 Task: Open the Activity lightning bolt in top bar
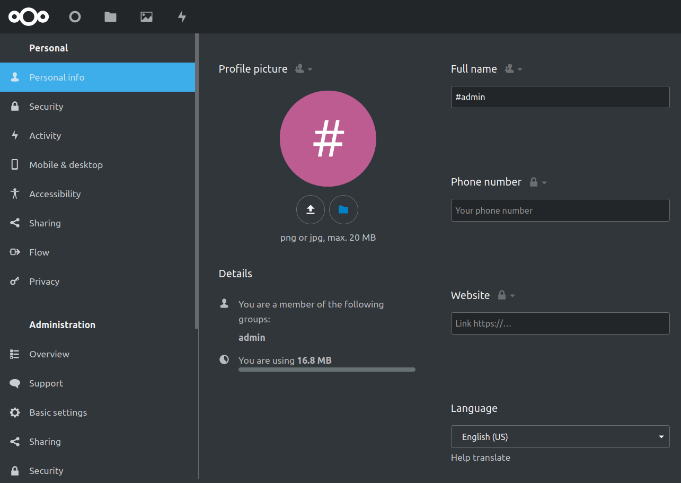182,17
